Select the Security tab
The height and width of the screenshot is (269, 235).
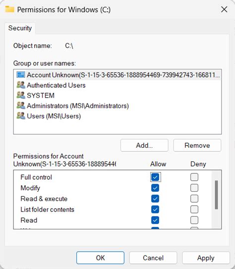20,28
